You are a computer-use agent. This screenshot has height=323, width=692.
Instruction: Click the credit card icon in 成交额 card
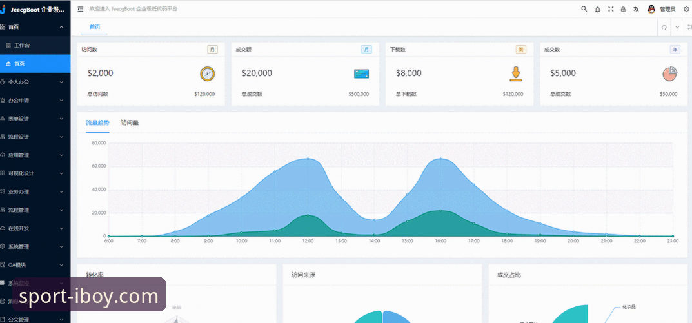pyautogui.click(x=361, y=73)
